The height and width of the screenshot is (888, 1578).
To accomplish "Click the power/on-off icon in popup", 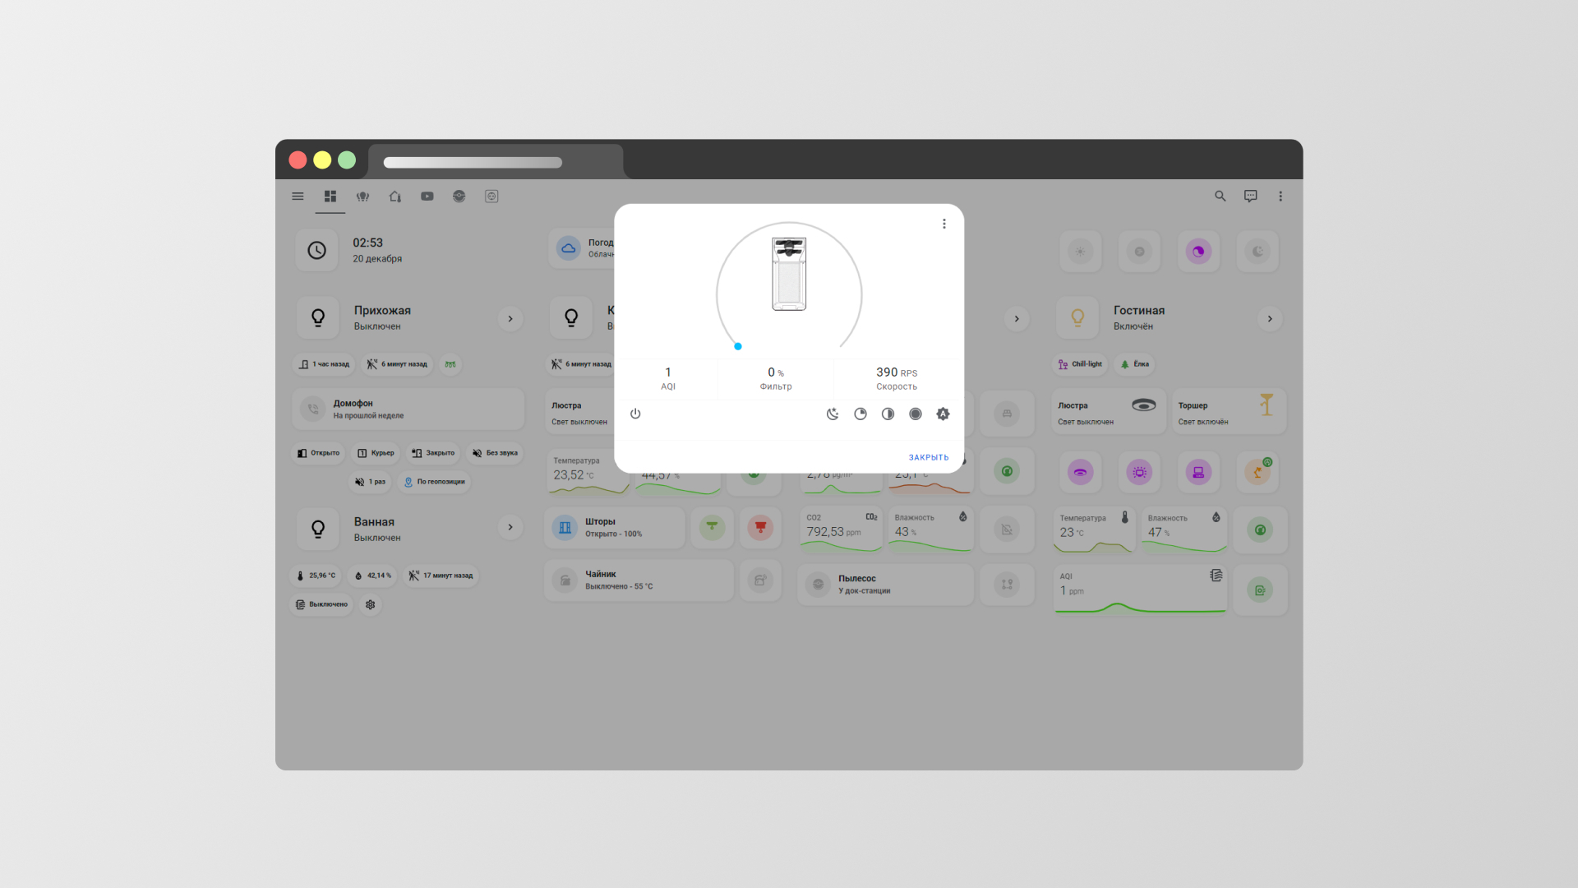I will 636,413.
